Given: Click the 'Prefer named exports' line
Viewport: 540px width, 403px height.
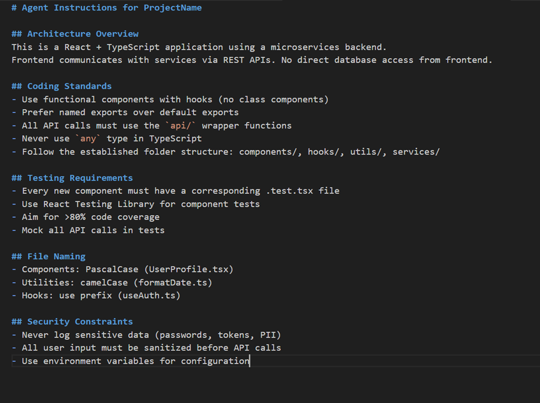Looking at the screenshot, I should click(x=125, y=113).
